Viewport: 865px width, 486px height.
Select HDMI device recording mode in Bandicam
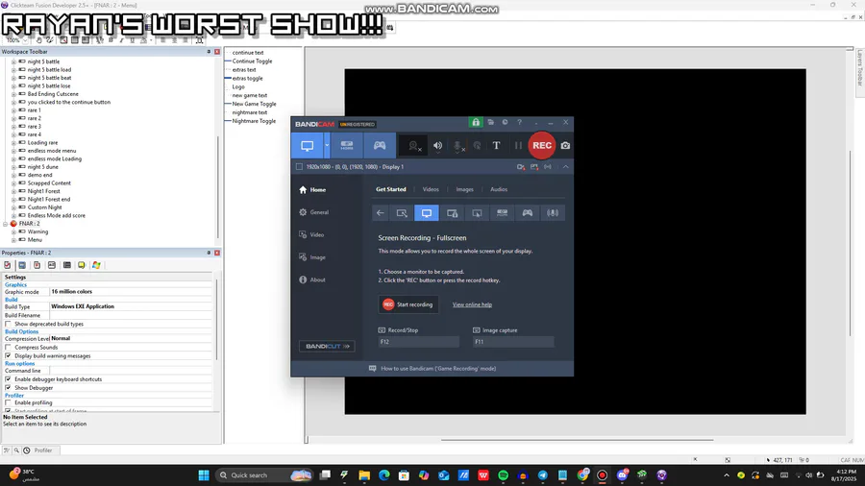coord(346,145)
